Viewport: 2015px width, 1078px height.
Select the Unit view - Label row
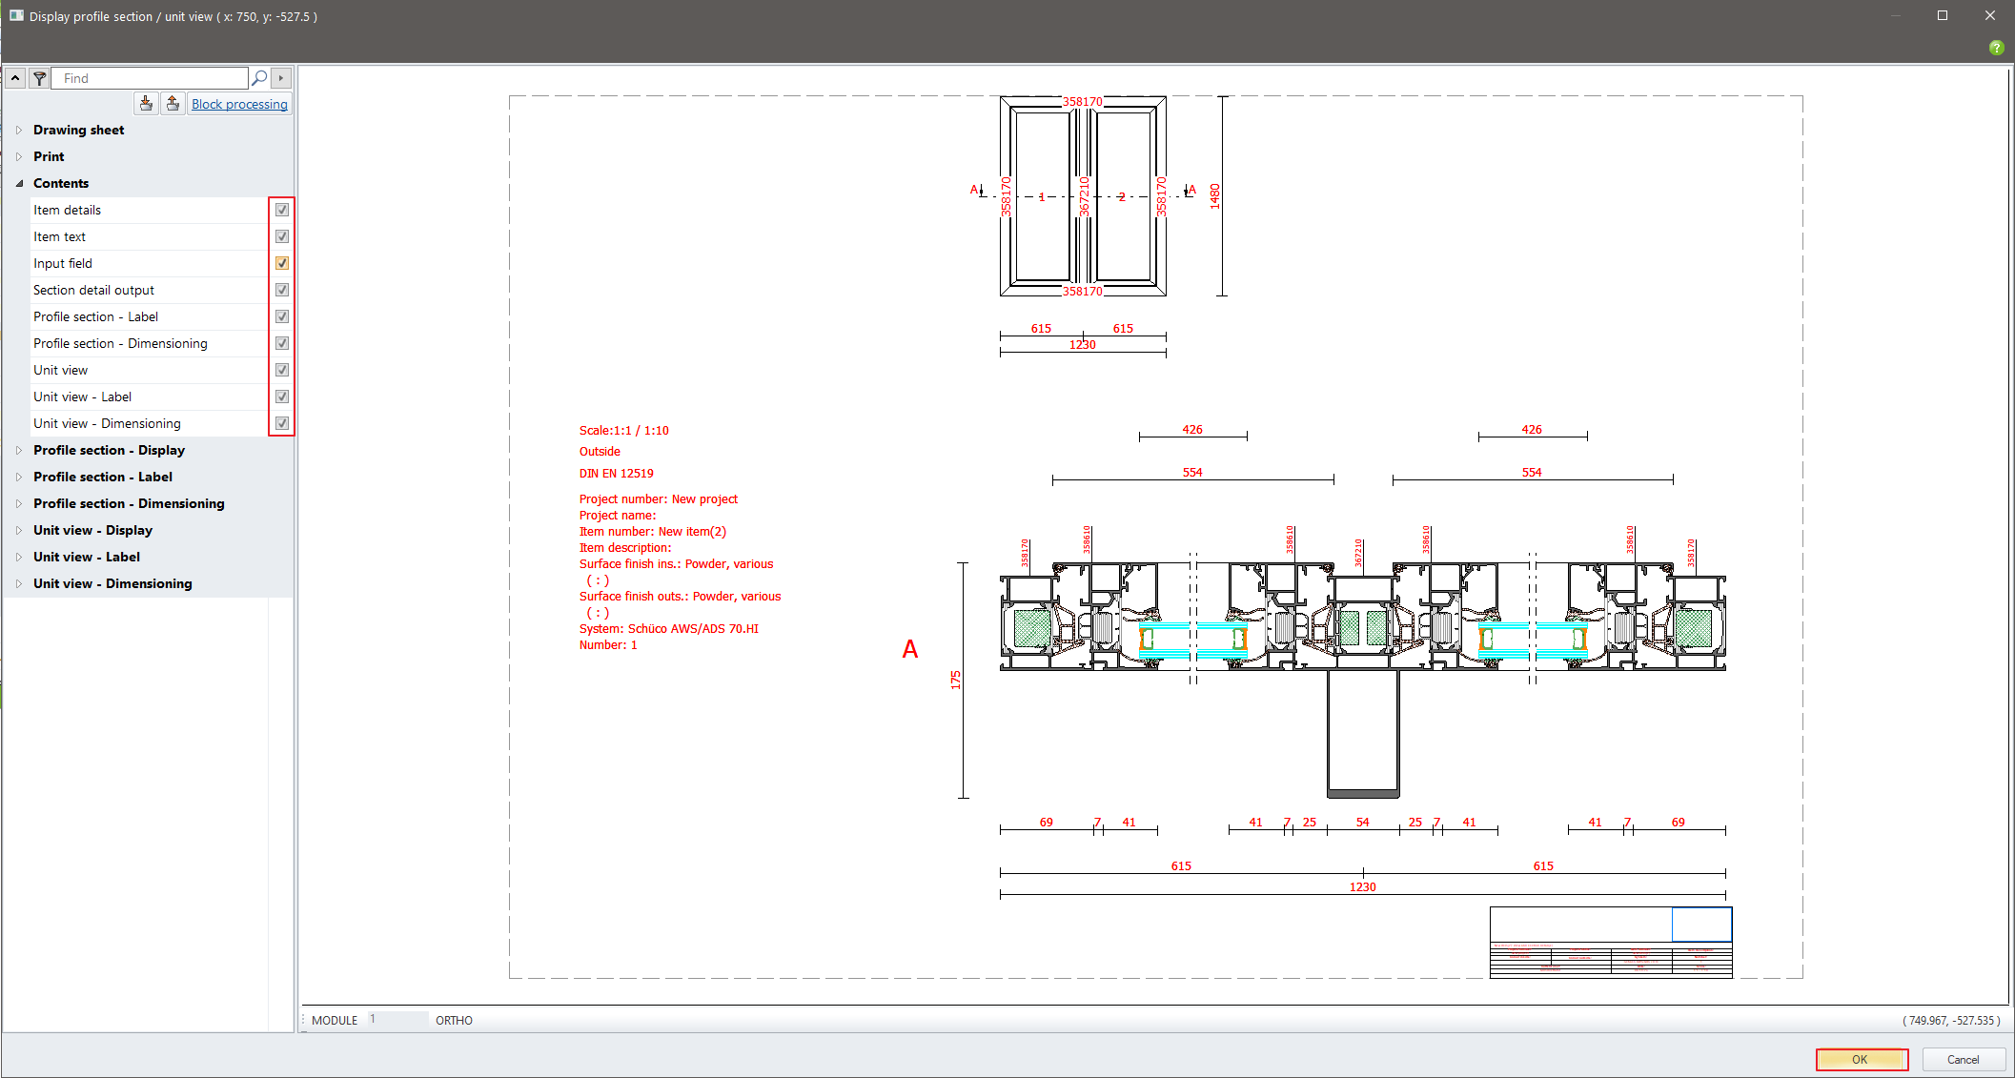[82, 397]
